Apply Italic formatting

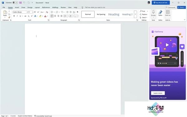[x=17, y=16]
